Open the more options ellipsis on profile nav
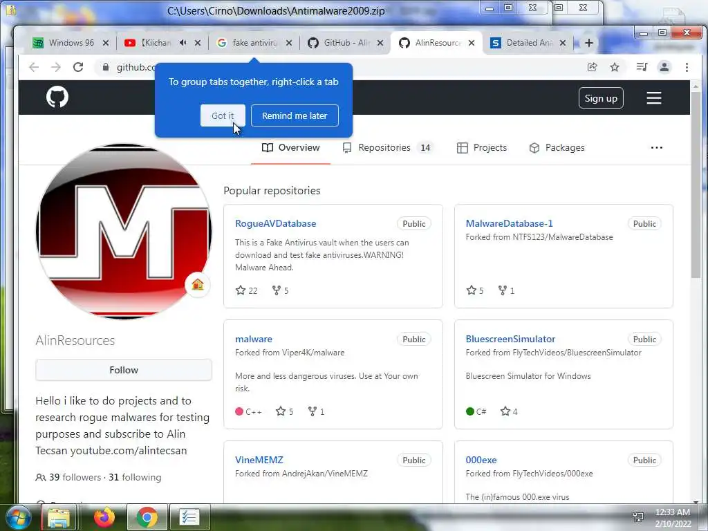Screen dimensions: 708x531 (657, 148)
